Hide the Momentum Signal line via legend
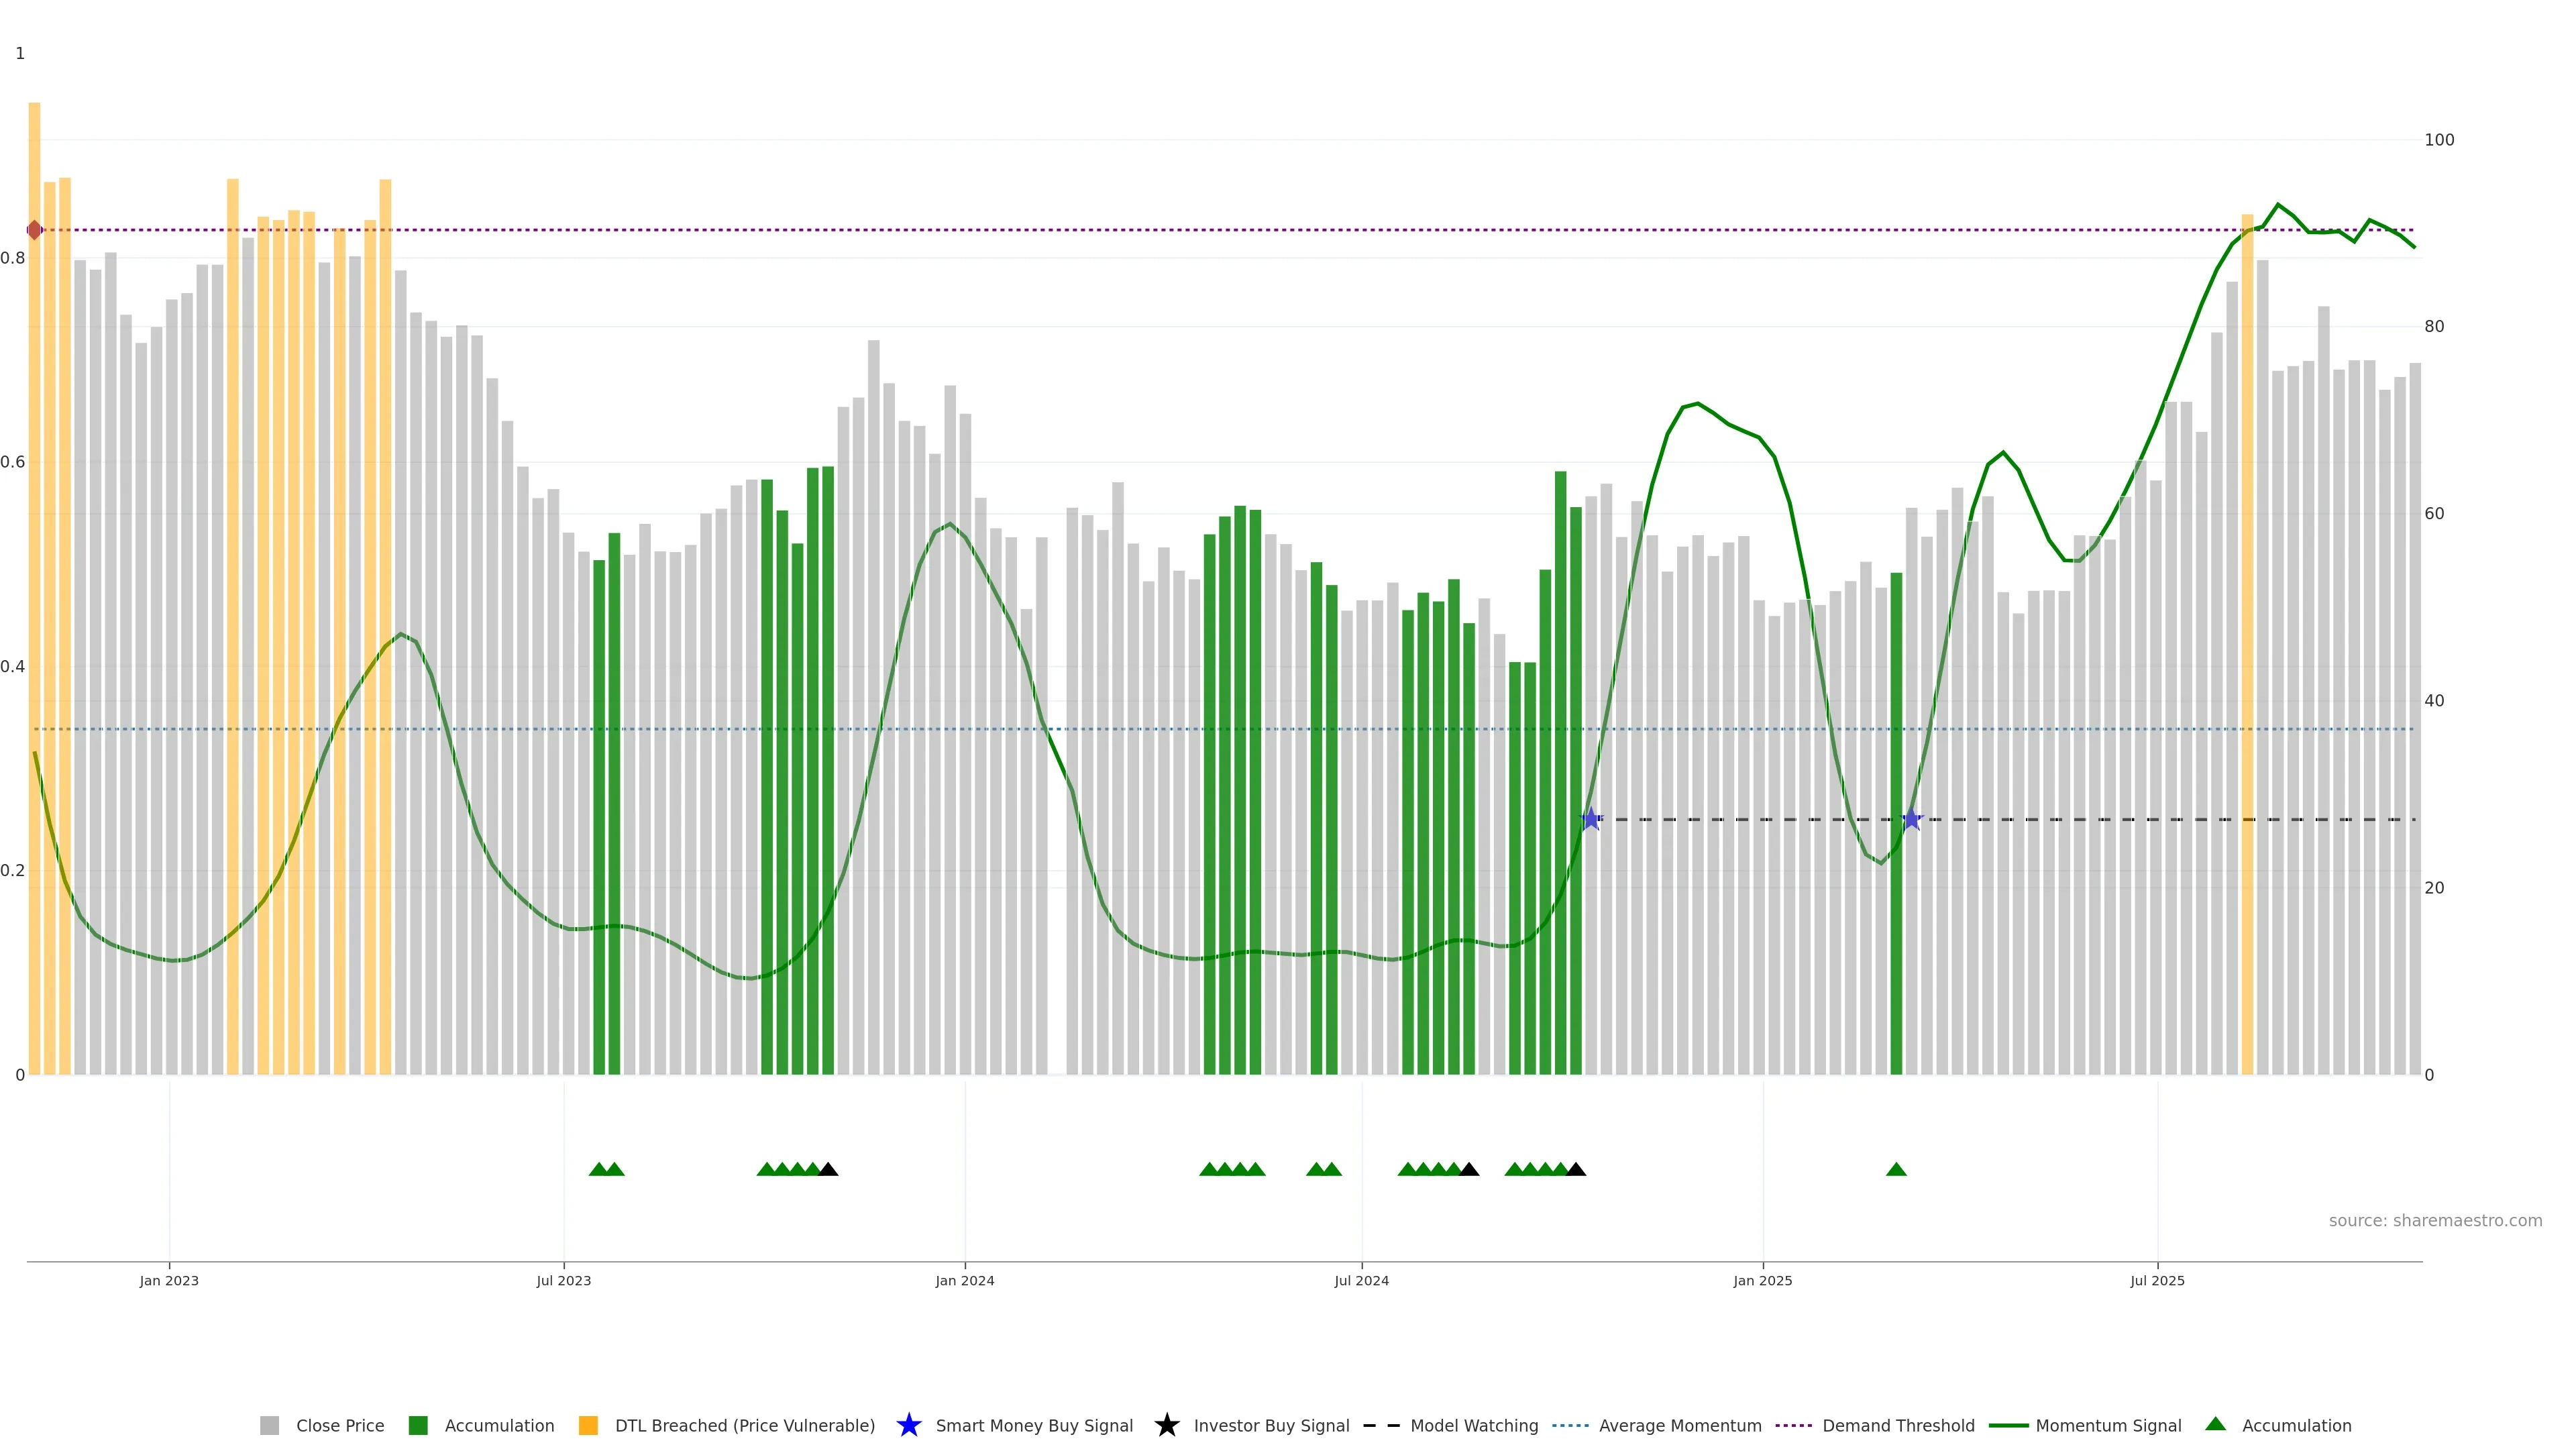 point(2108,1426)
